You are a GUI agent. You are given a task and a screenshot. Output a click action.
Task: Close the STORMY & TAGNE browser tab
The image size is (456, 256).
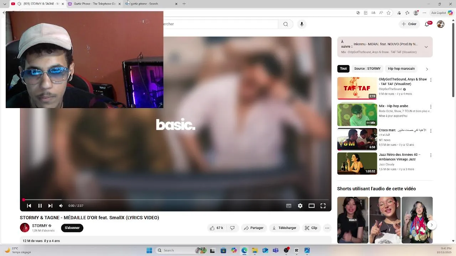pos(63,4)
